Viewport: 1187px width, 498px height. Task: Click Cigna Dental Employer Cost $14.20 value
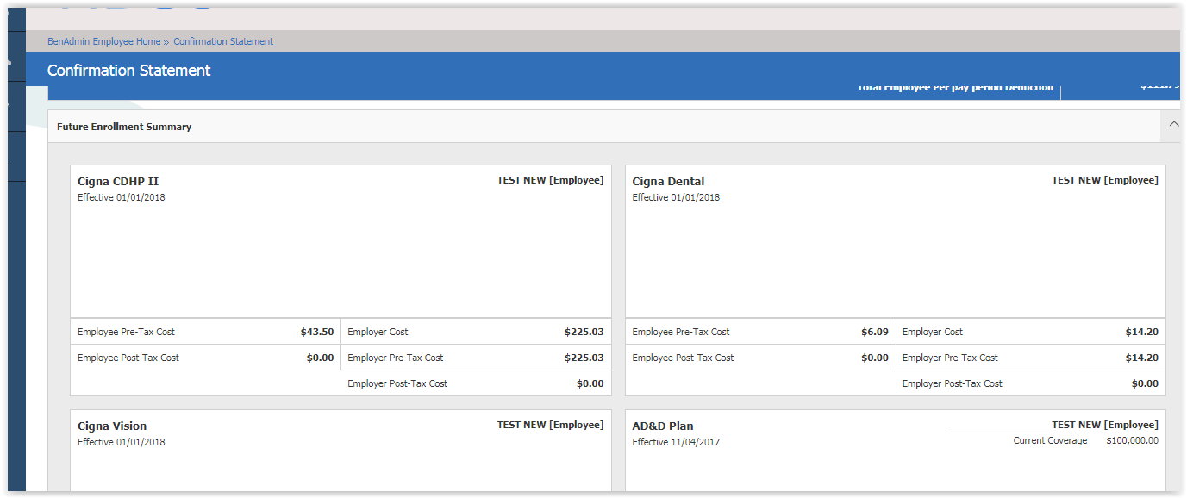1141,332
